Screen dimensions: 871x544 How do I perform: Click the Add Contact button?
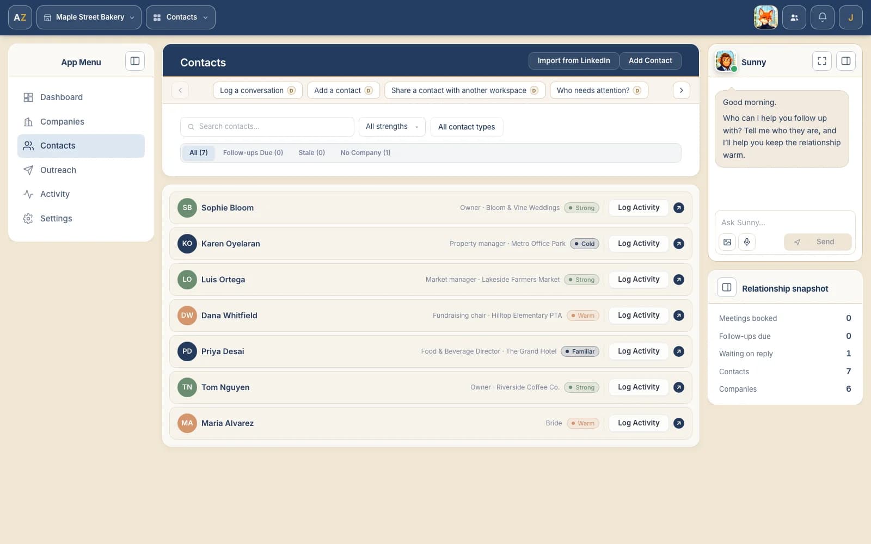point(651,61)
